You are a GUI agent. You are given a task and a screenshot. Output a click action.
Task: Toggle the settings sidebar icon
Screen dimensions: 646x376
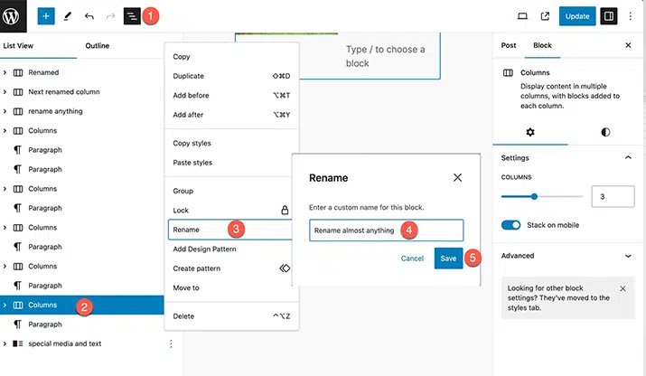[x=609, y=16]
